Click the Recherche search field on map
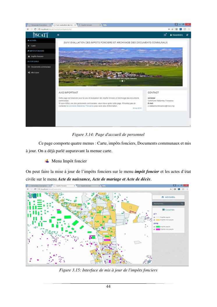 [166, 204]
